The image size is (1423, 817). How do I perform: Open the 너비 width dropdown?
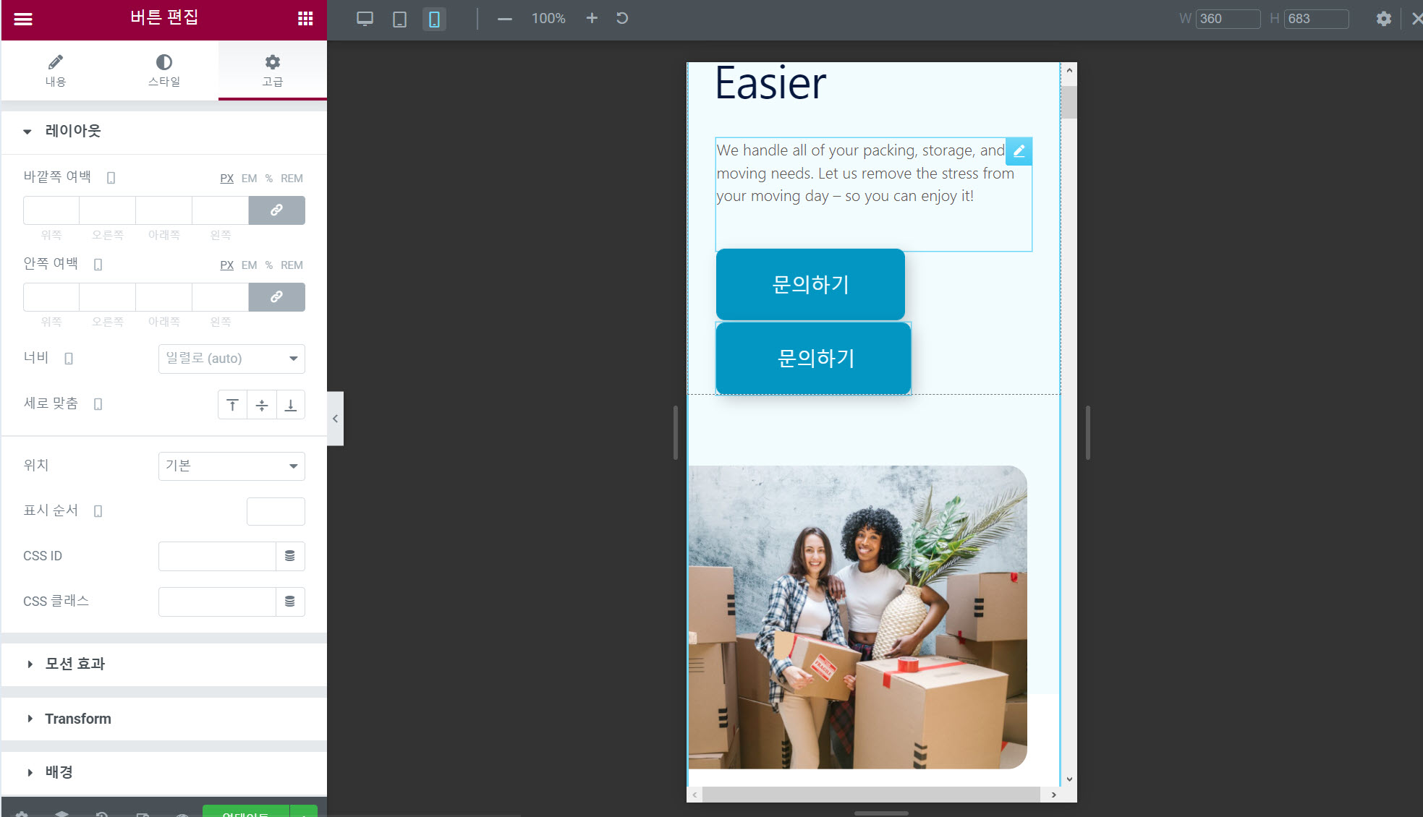pyautogui.click(x=231, y=359)
